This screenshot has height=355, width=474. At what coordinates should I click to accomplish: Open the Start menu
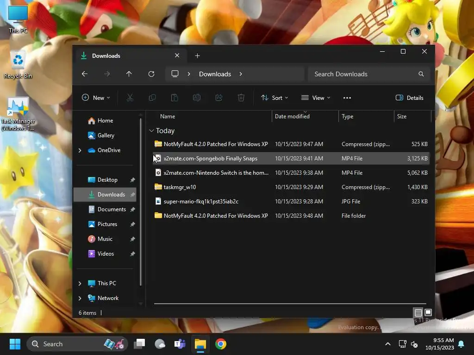(15, 344)
